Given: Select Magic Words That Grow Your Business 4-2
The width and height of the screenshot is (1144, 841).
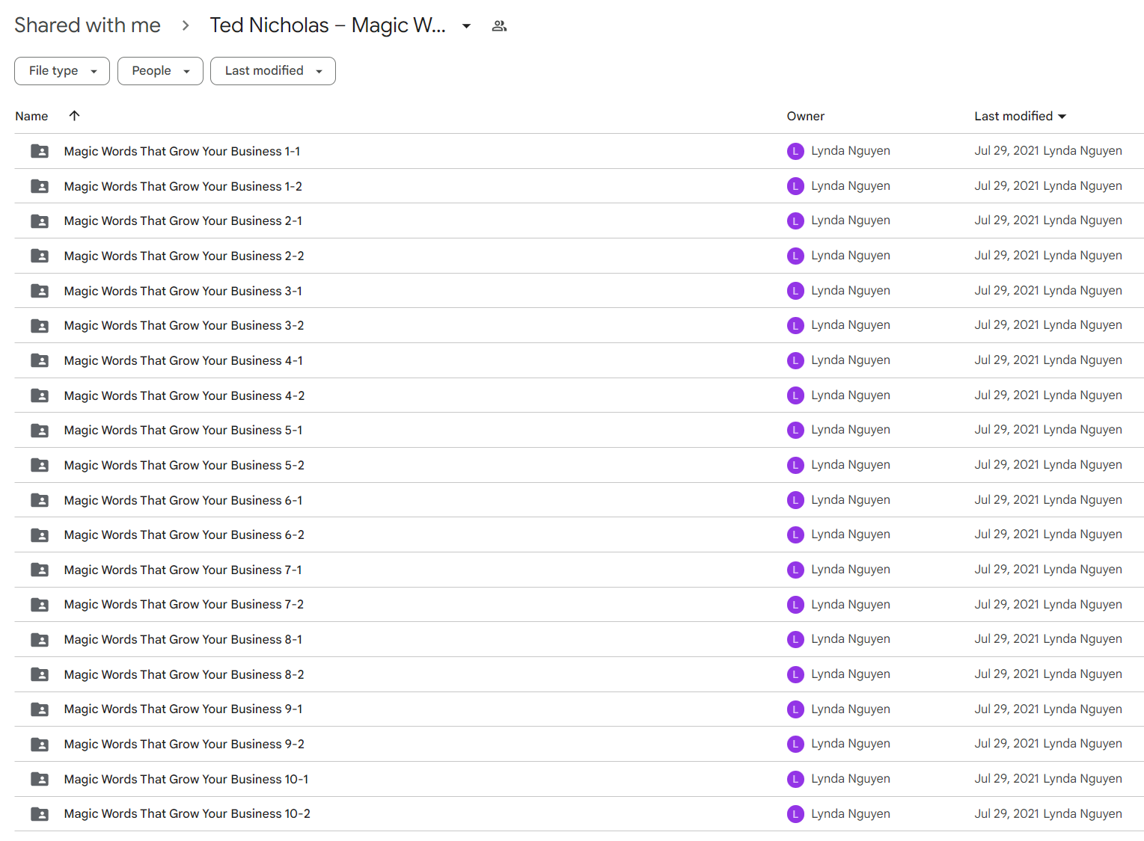Looking at the screenshot, I should [x=184, y=395].
